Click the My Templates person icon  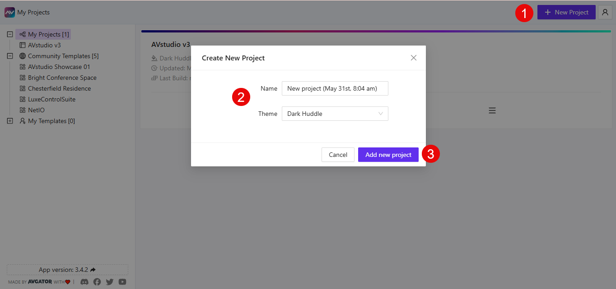(22, 120)
